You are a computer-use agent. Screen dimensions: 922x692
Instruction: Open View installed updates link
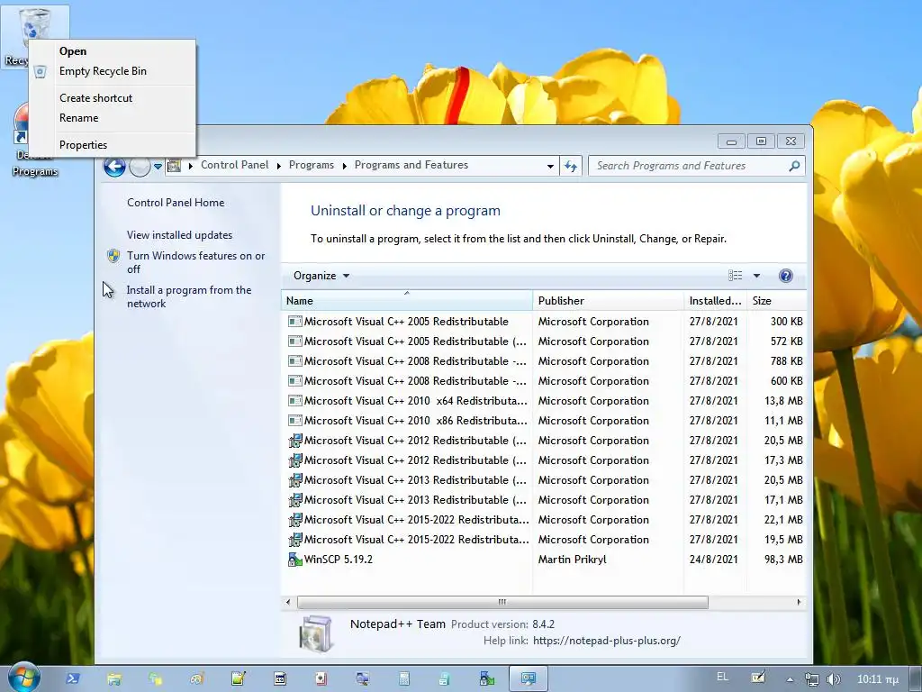tap(179, 235)
